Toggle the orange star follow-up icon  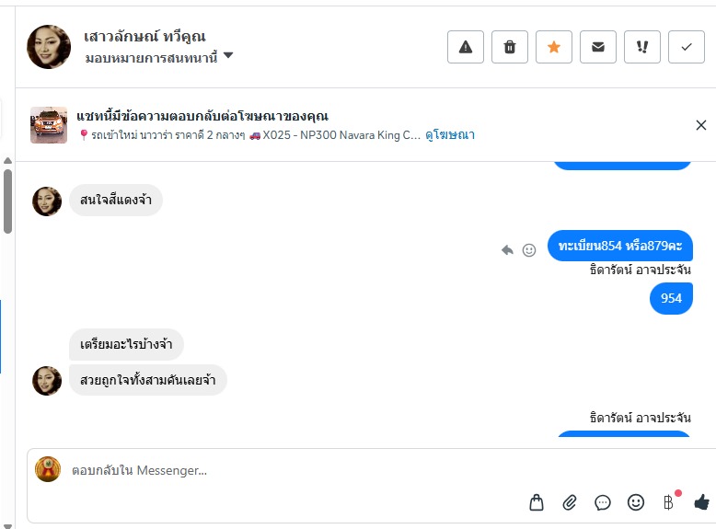(x=554, y=47)
